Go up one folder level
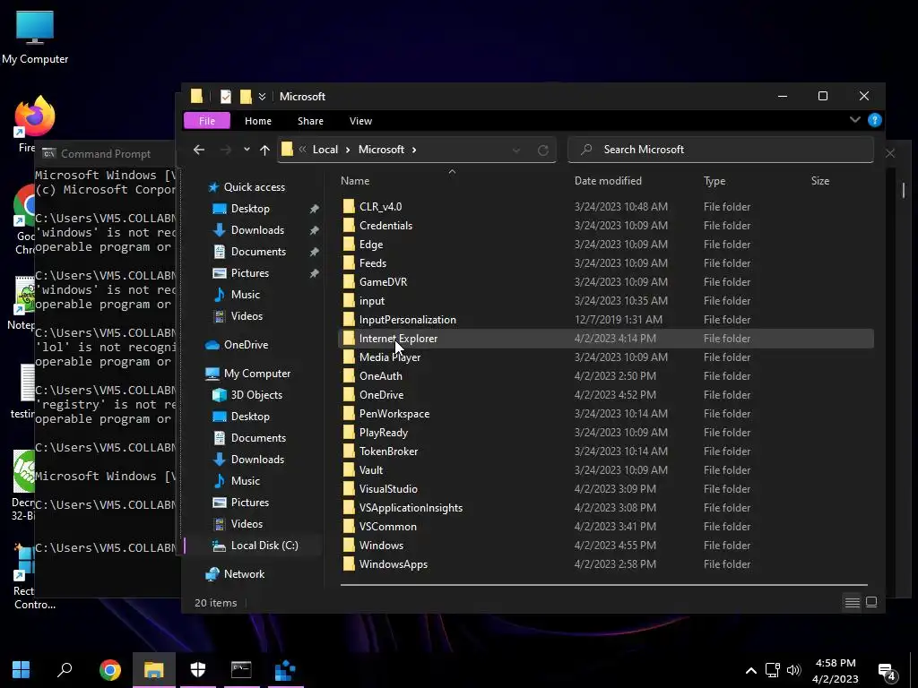 (264, 150)
